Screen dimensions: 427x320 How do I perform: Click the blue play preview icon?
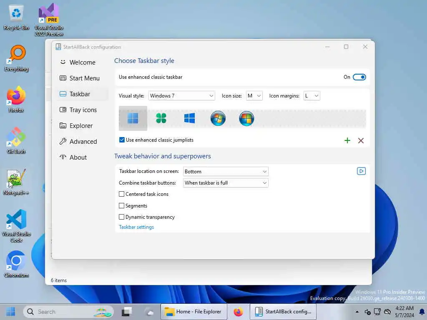[x=361, y=171]
